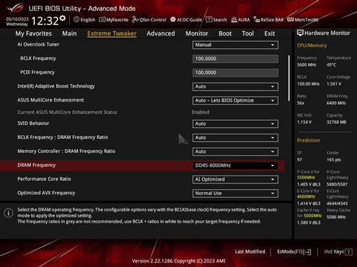Screen dimensions: 357x267
Task: Open Memory Controller : DRAM Ratio dropdown
Action: tap(235, 152)
